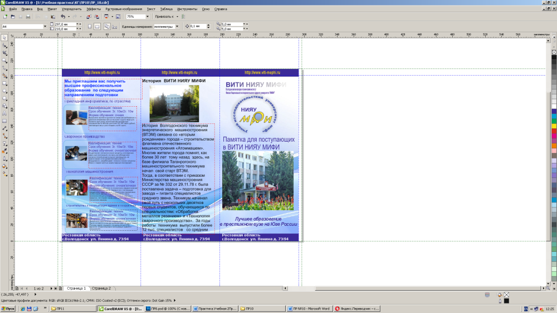Viewport: 557px width, 313px height.
Task: Jump to the last page
Action: tap(56, 288)
